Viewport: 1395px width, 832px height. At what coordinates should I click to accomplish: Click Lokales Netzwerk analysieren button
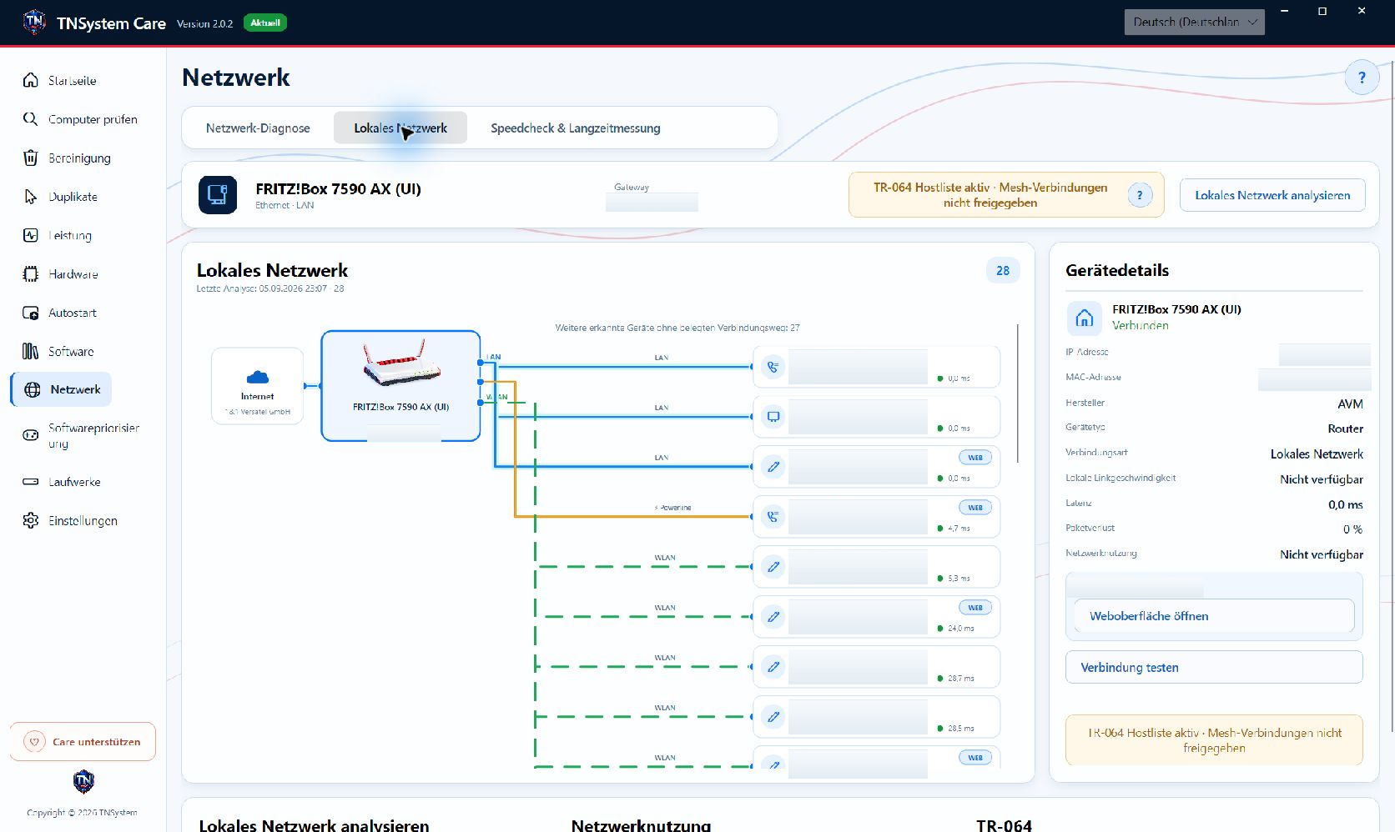click(x=1272, y=195)
